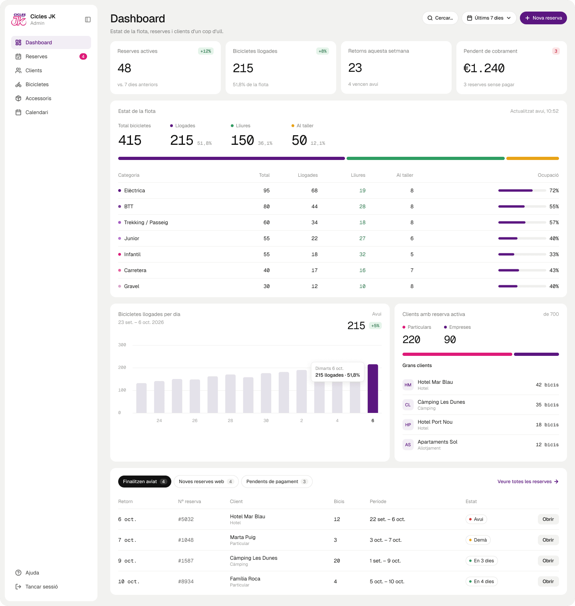Switch to Noves reserves web tab
This screenshot has height=606, width=575.
(206, 482)
